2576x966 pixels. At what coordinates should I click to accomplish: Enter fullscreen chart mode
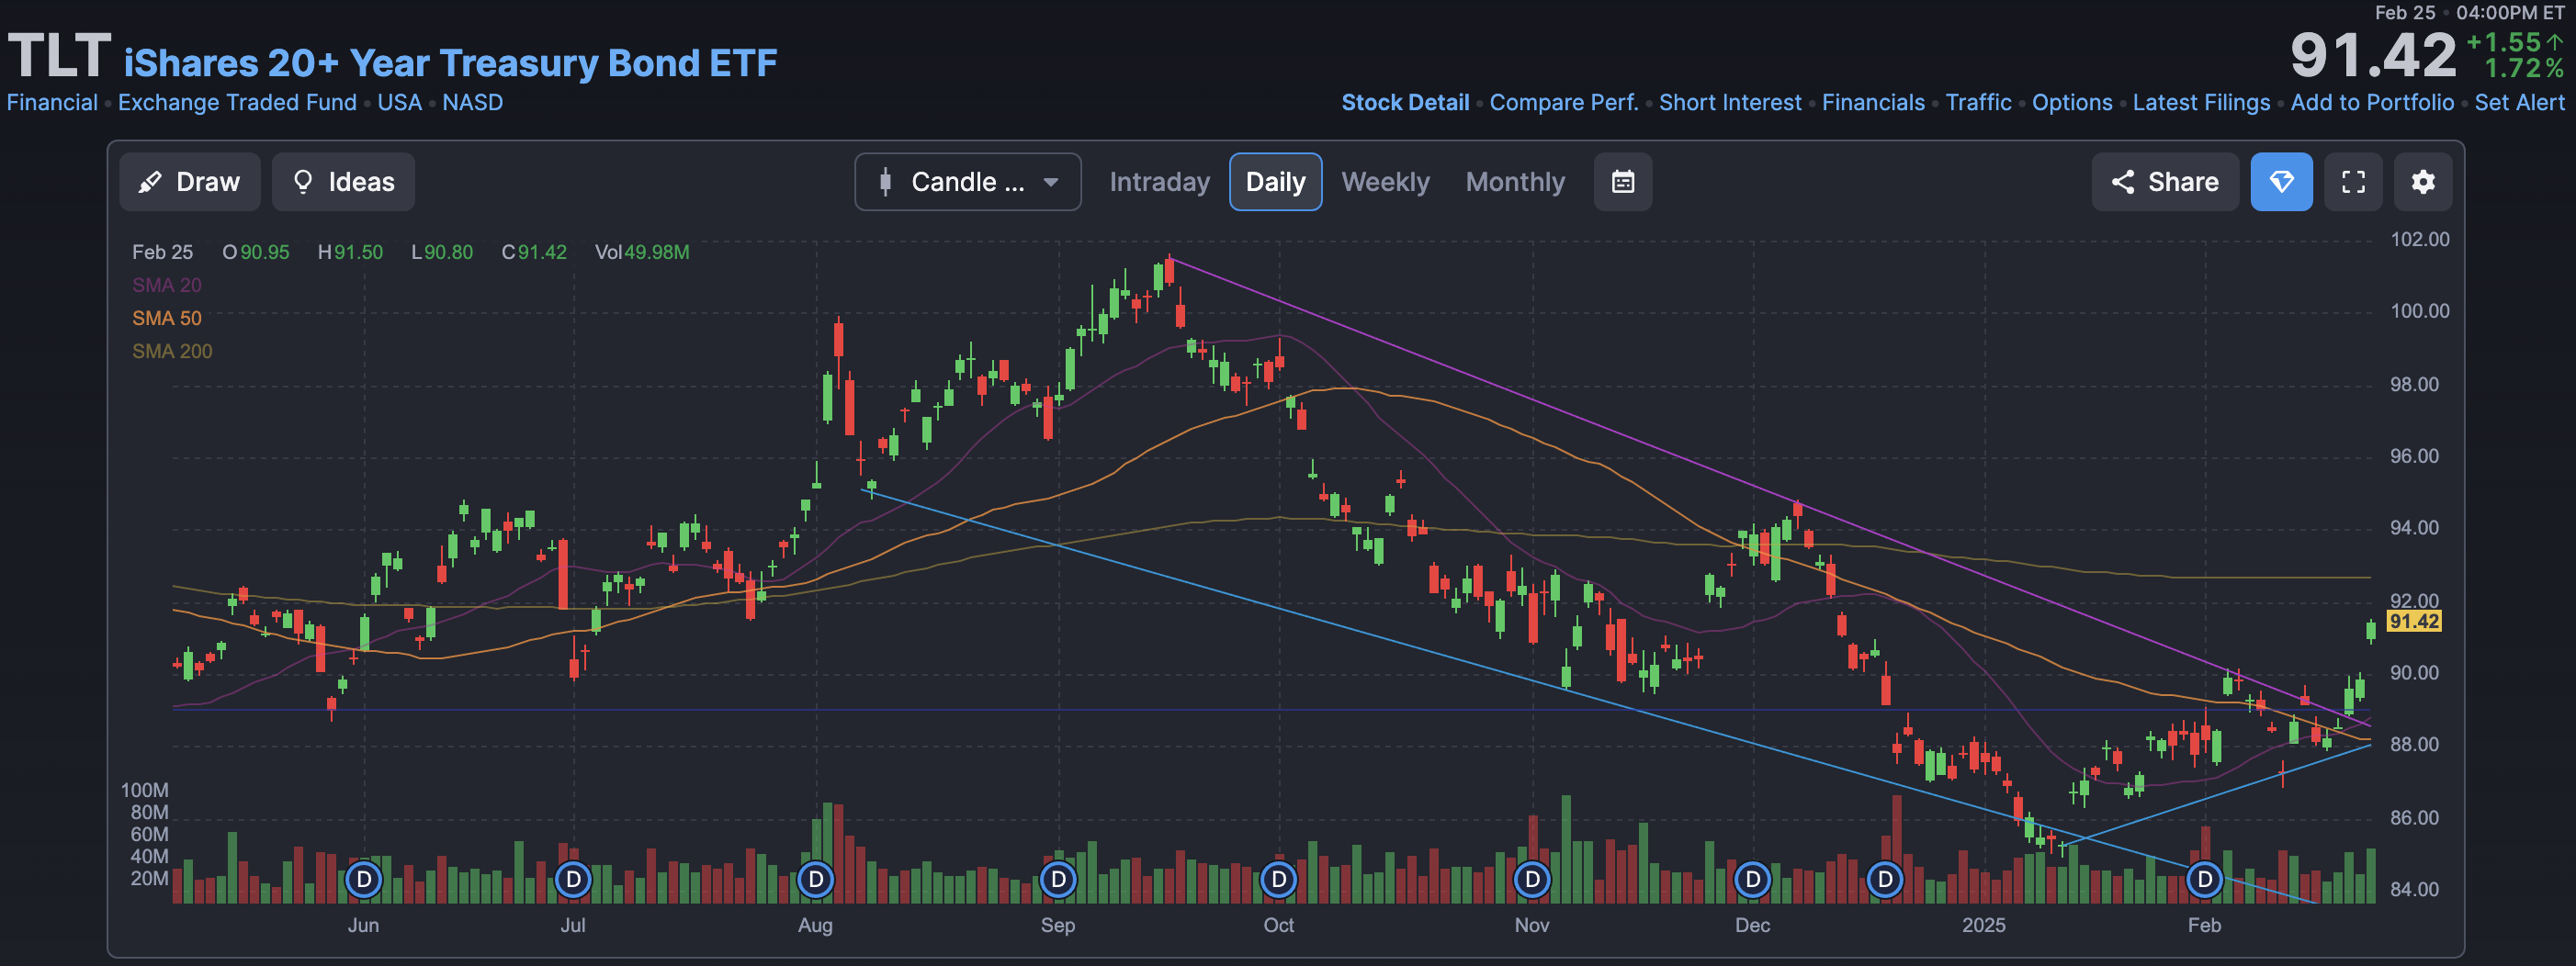pyautogui.click(x=2353, y=182)
